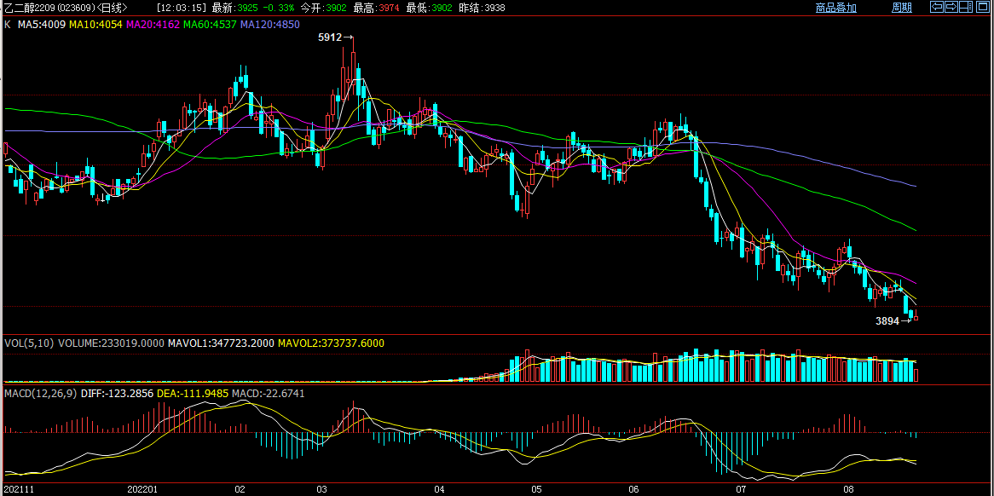Click the 昨结:3938 previous settlement text
994x496 pixels.
(x=481, y=8)
